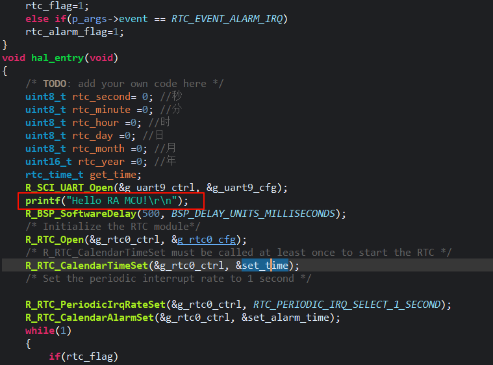
Task: Click the 'Initialize the RTC module' comment
Action: coord(113,227)
